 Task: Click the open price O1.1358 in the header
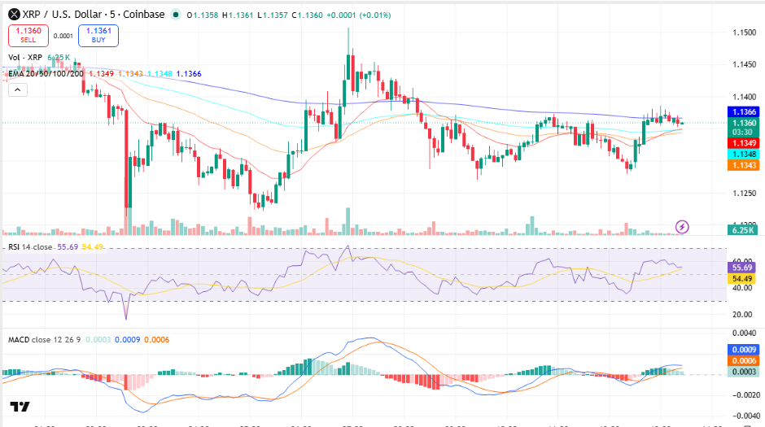(x=203, y=15)
